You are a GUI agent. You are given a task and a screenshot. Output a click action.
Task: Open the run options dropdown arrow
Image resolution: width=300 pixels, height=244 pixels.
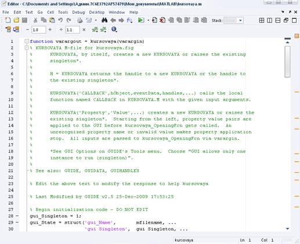(x=148, y=20)
